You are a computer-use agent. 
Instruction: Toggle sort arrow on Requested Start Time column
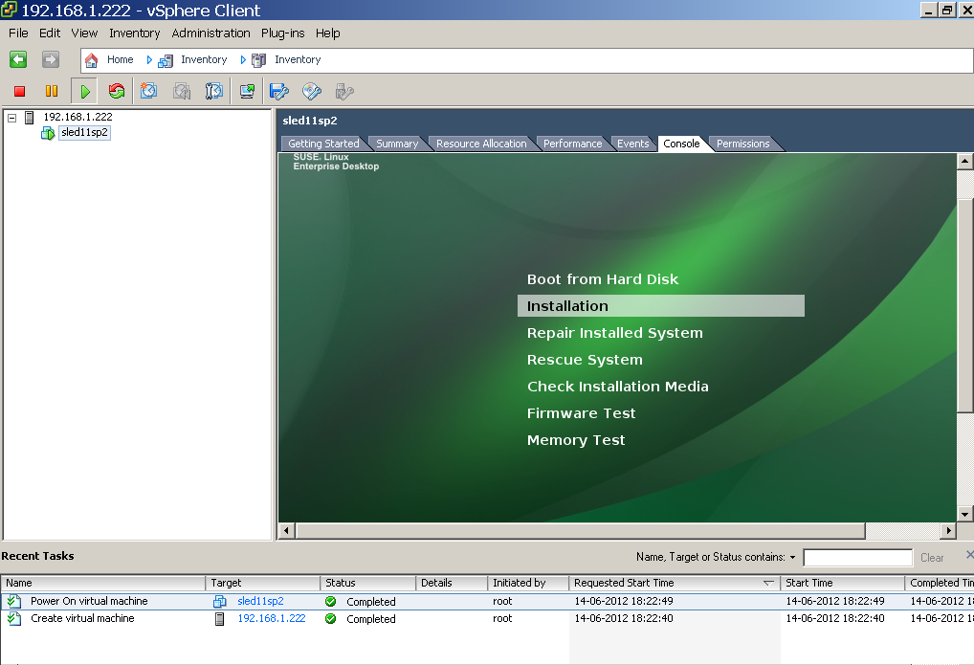click(x=768, y=583)
